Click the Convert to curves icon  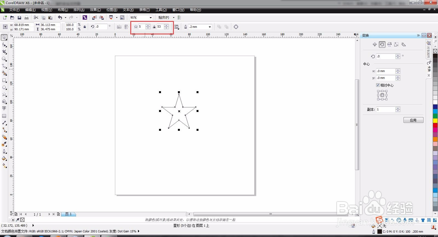[x=236, y=27]
